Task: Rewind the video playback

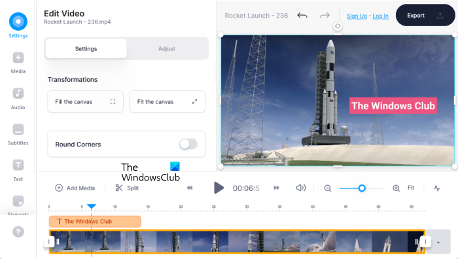Action: pos(190,188)
